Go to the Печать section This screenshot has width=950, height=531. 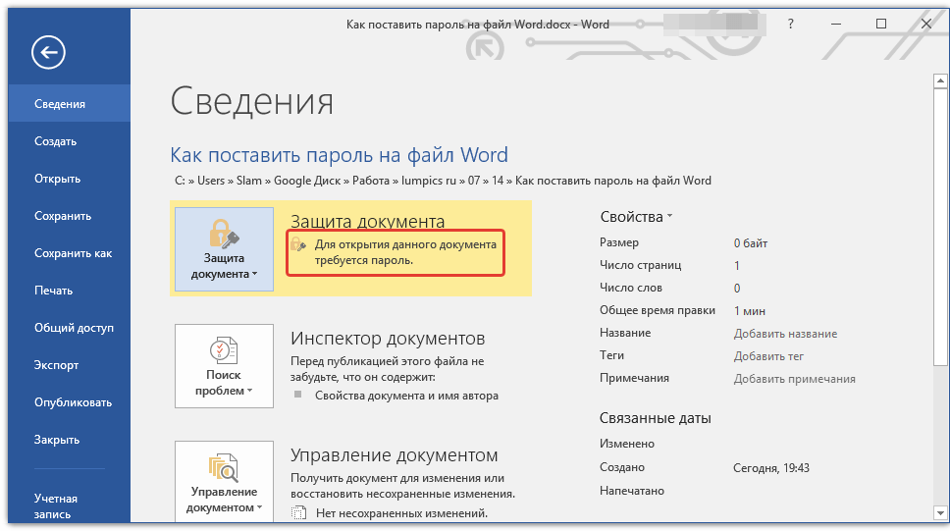(x=53, y=291)
